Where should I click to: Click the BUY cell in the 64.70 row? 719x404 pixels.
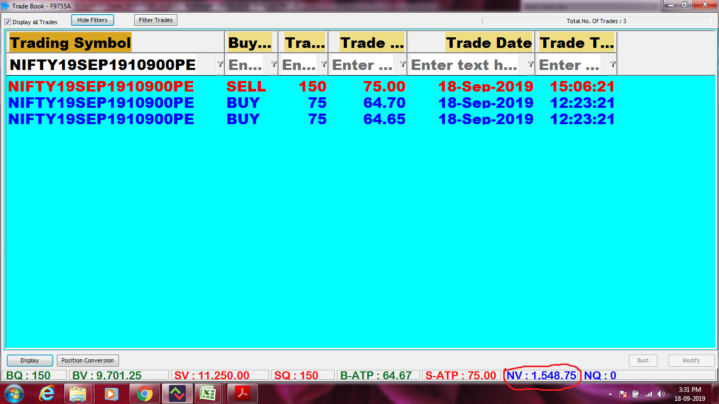(x=243, y=103)
